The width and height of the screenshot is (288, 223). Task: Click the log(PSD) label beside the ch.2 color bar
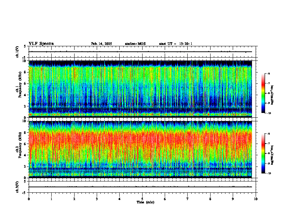pos(272,155)
